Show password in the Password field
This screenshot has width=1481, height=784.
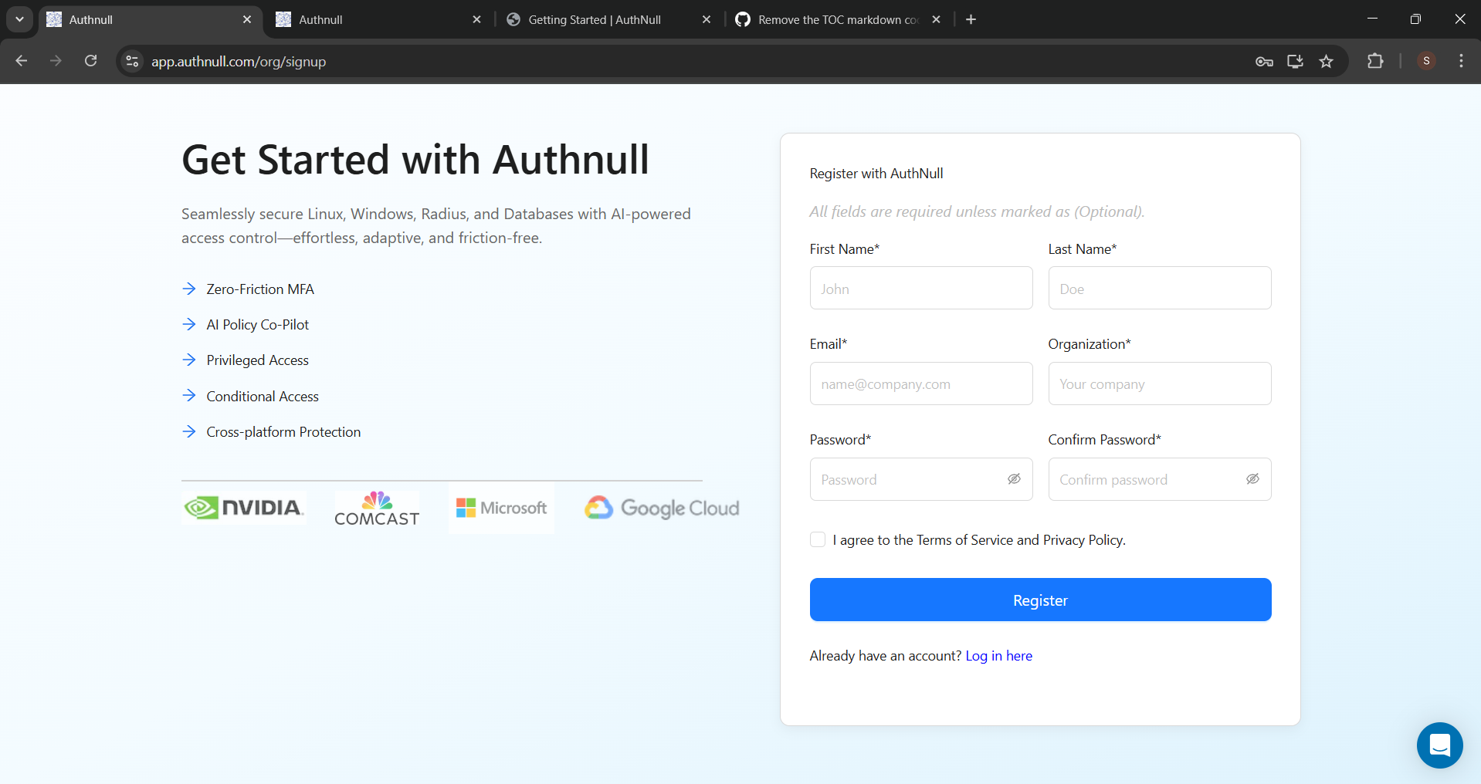(1014, 479)
